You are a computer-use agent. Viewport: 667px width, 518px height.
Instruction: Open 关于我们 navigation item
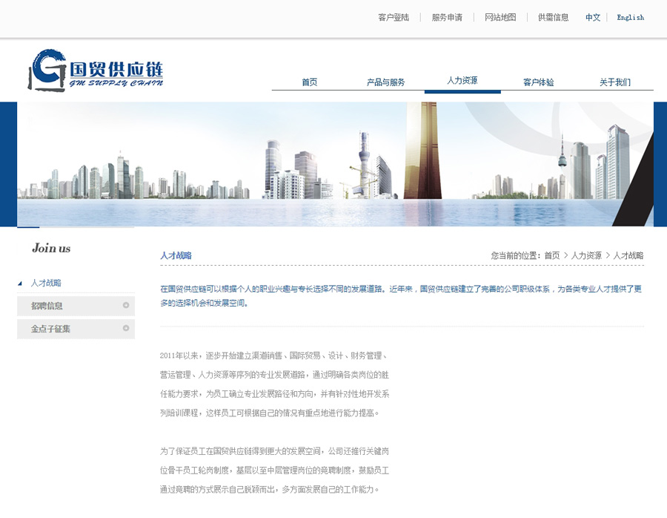615,82
